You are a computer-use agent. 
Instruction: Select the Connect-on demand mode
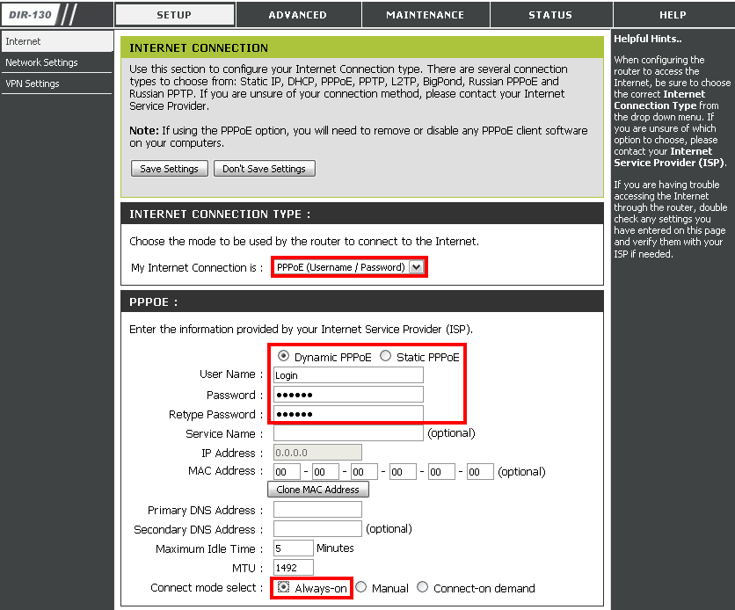[x=422, y=586]
